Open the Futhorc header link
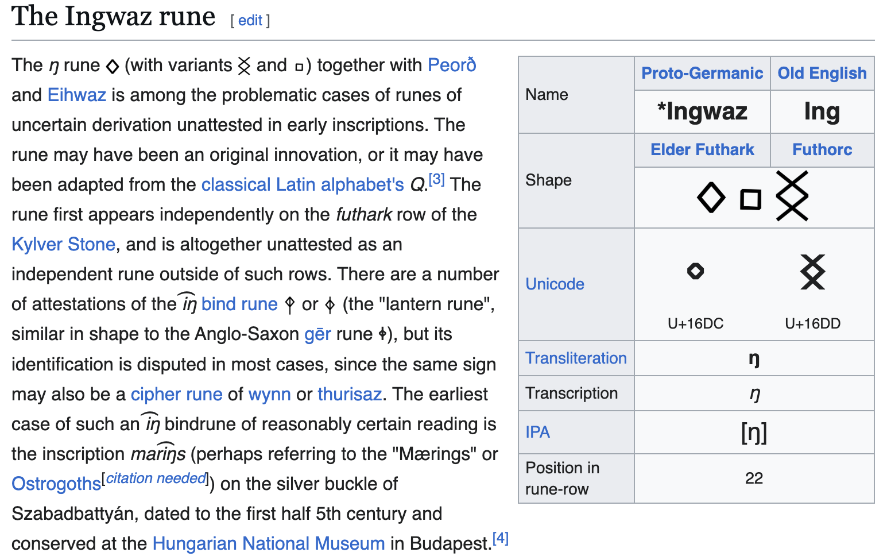The image size is (891, 556). pos(822,149)
